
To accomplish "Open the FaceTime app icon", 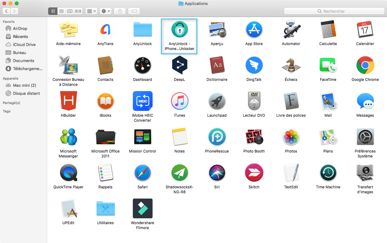I will pos(328,65).
